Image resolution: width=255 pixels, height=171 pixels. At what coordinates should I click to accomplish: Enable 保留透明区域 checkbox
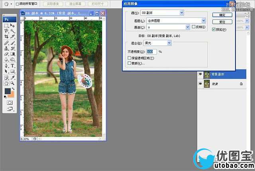(129, 58)
